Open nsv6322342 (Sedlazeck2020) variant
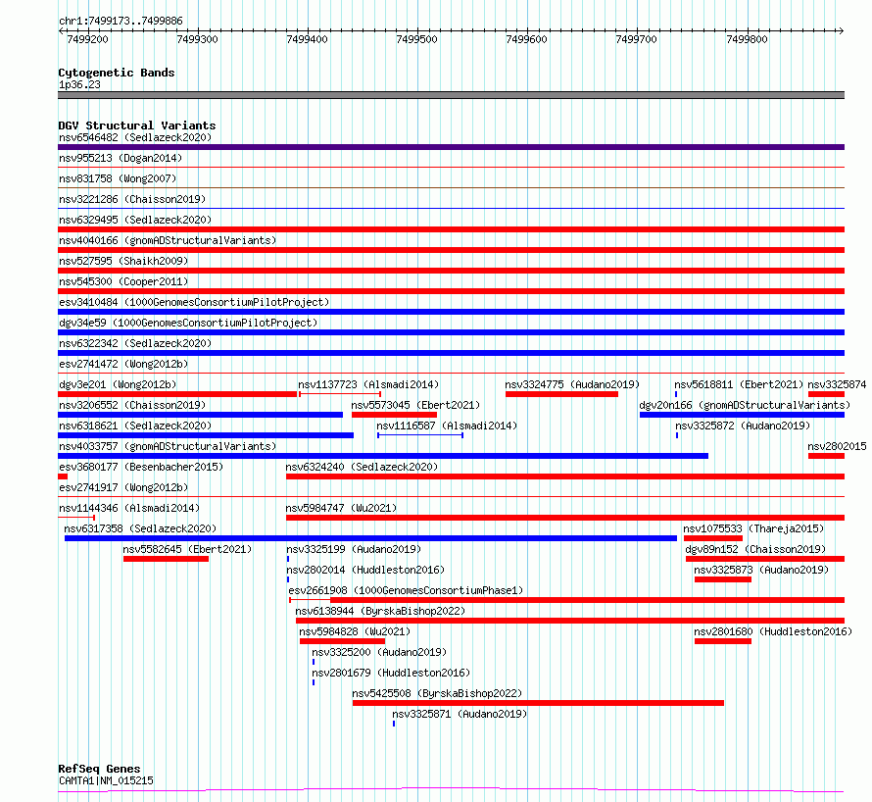Screen dimensions: 872x802 [x=135, y=343]
